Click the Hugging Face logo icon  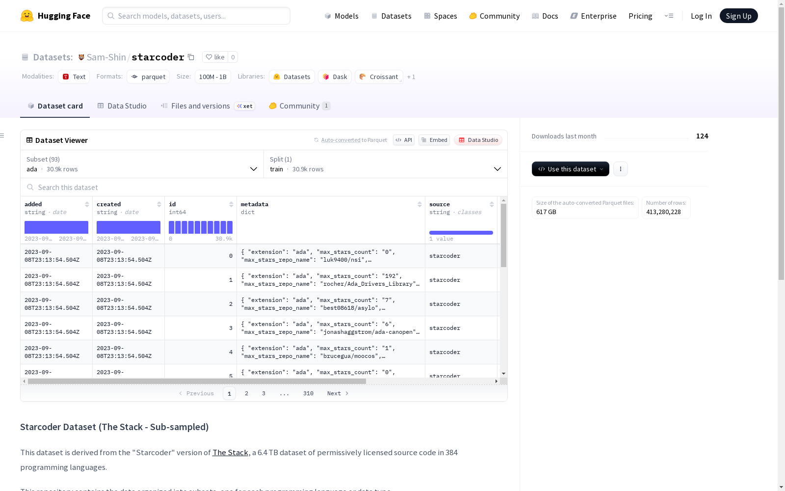click(x=27, y=16)
